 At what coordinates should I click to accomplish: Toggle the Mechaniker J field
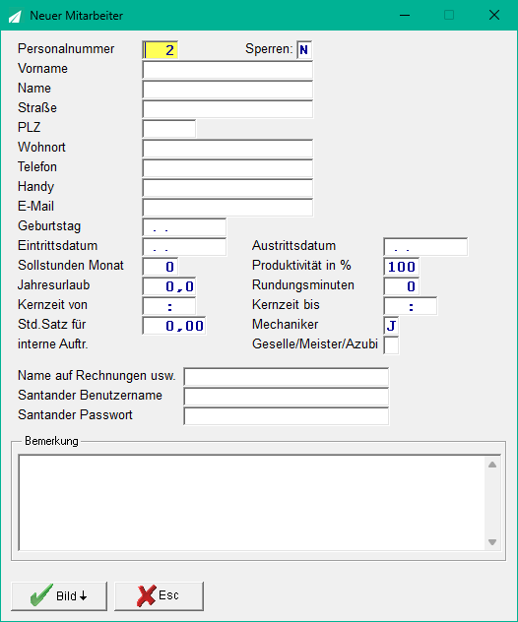[x=391, y=326]
